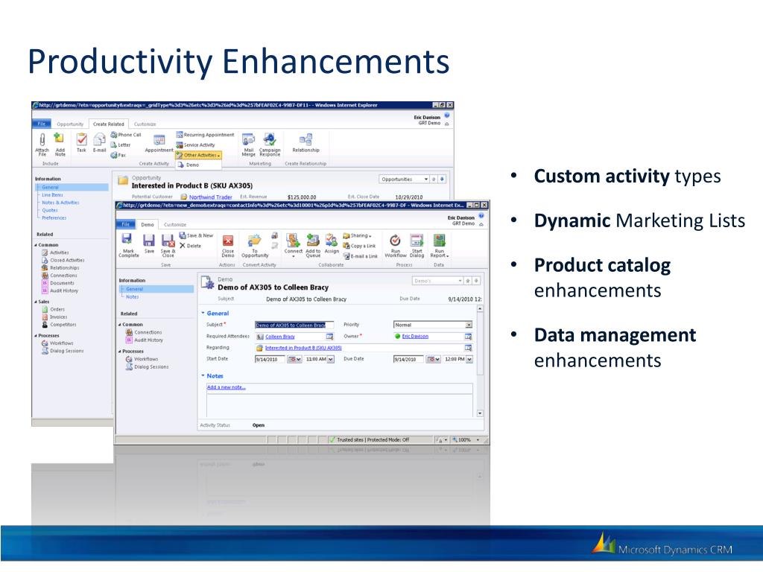Click the Add Note icon

(x=60, y=144)
